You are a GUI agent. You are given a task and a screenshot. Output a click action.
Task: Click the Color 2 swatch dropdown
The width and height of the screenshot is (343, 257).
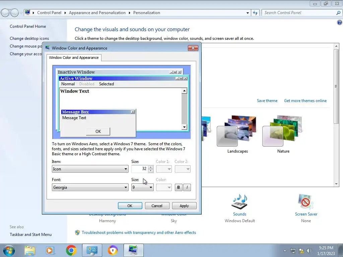click(x=183, y=169)
